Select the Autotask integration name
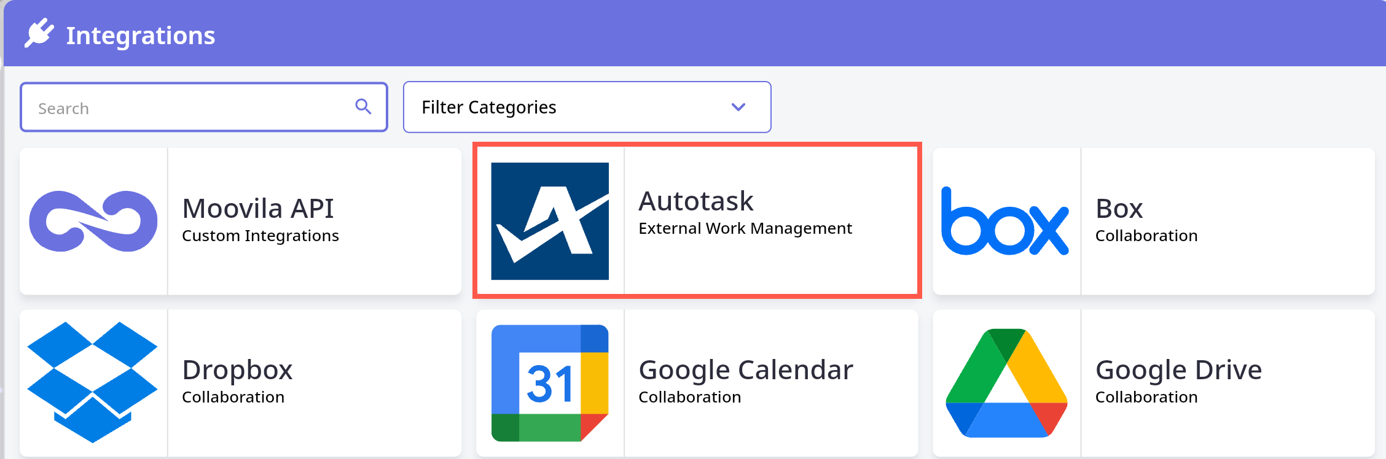Viewport: 1386px width, 459px height. 695,201
